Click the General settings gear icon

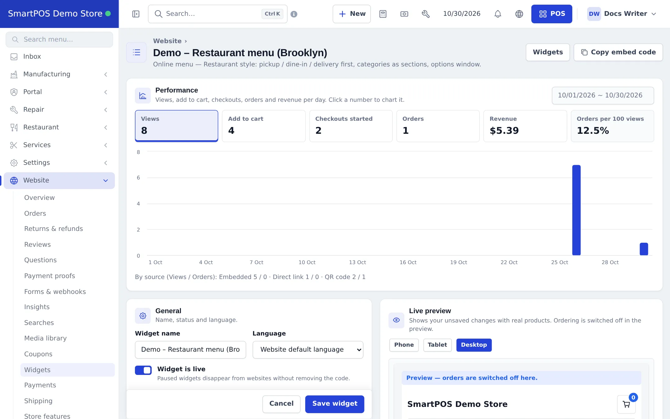pyautogui.click(x=143, y=316)
